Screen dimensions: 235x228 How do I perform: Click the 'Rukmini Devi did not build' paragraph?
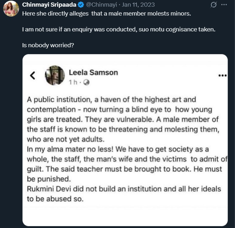[124, 194]
